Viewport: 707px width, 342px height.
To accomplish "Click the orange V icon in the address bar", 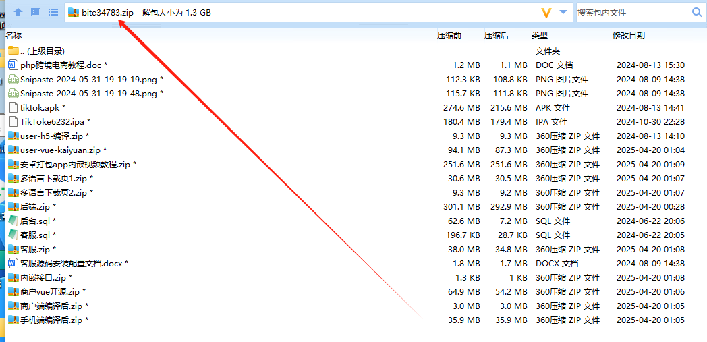I will point(546,13).
